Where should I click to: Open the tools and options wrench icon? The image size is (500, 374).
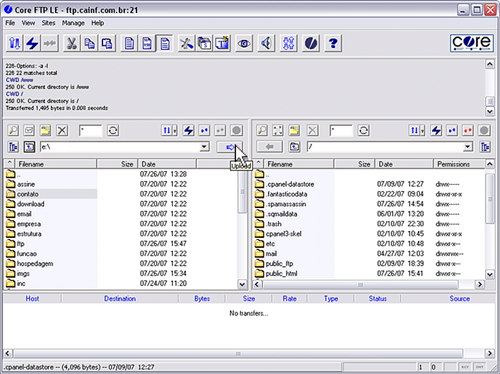[186, 43]
